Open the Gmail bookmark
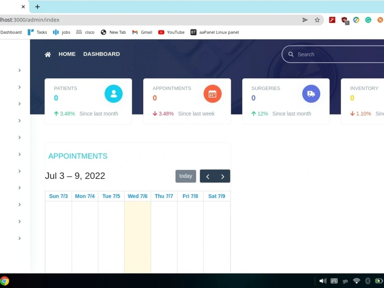This screenshot has width=384, height=288. pos(142,32)
